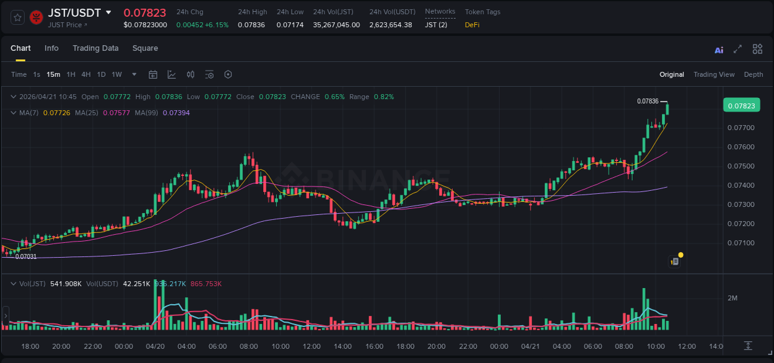Collapse the MA indicator row

pos(14,113)
